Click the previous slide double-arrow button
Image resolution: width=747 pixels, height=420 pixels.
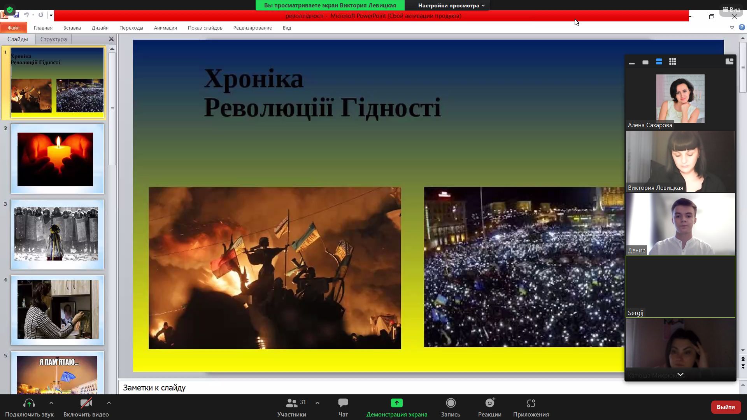743,359
